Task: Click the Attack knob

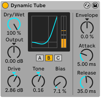Action: (87, 55)
